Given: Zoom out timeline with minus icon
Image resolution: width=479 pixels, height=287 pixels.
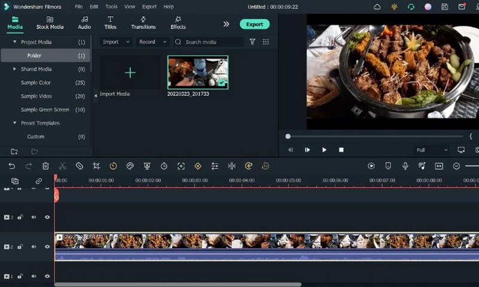Looking at the screenshot, I should click(x=456, y=166).
